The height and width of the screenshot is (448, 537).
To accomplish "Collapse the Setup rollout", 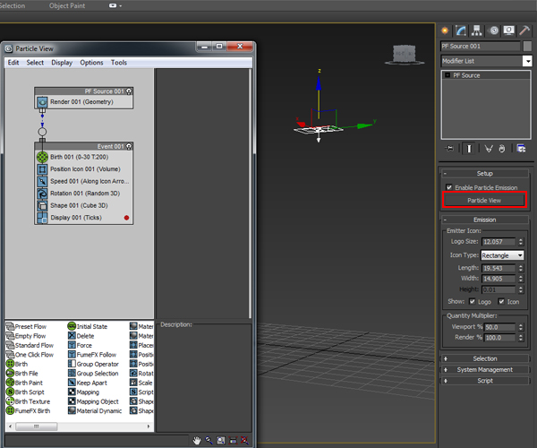I will (484, 174).
